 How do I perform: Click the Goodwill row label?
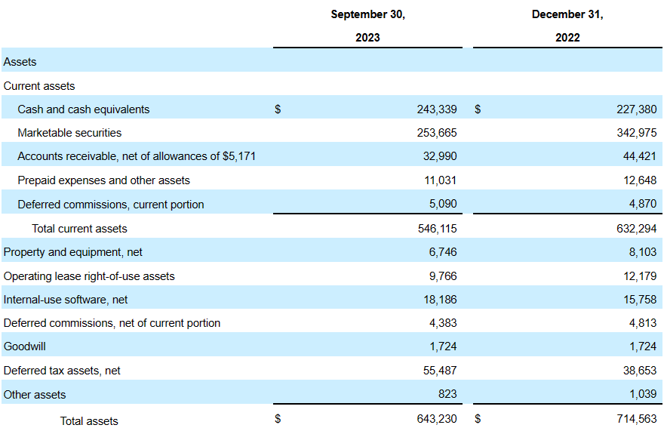tap(25, 347)
